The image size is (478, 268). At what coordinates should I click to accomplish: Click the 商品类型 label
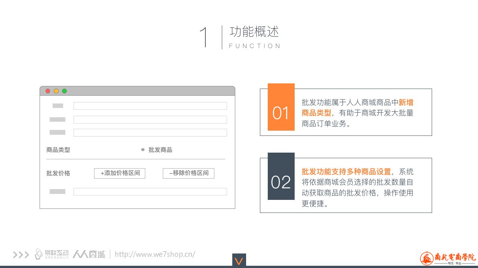58,150
